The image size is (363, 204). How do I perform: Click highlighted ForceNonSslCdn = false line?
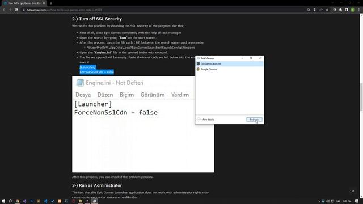click(x=97, y=72)
